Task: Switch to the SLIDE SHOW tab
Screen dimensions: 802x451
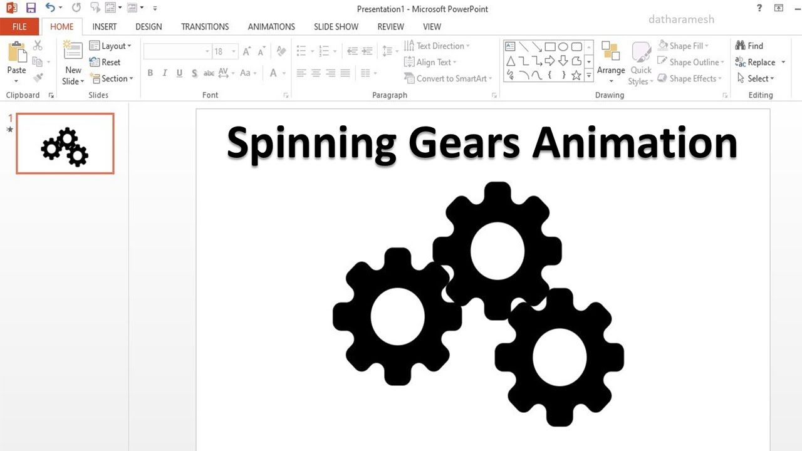Action: click(x=336, y=26)
